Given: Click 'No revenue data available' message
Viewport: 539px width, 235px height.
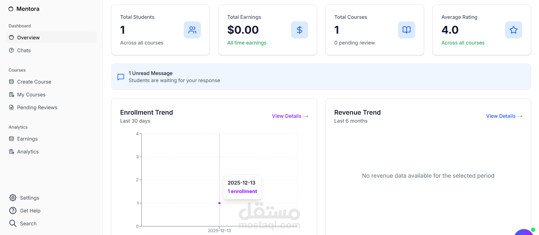Looking at the screenshot, I should coord(428,176).
